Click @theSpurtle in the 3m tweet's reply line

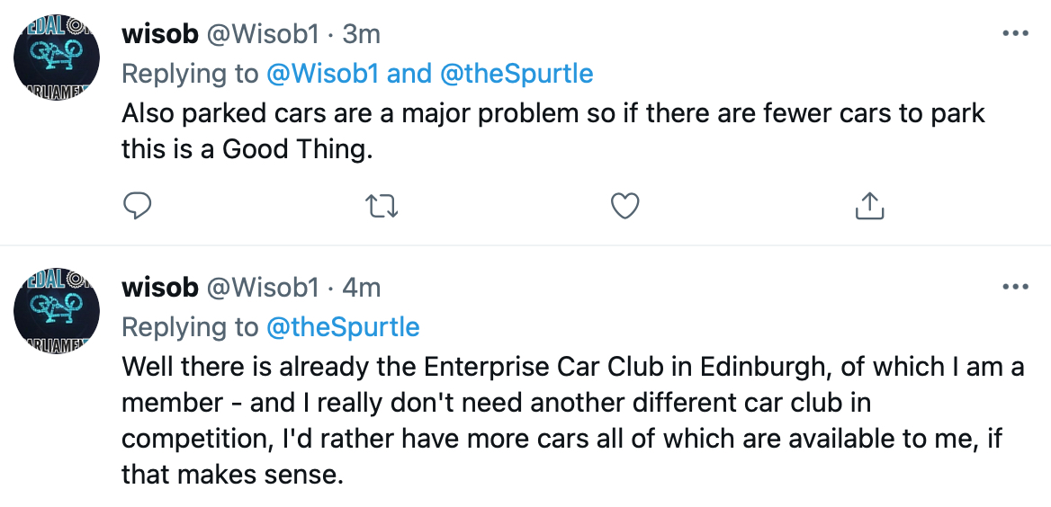point(517,73)
